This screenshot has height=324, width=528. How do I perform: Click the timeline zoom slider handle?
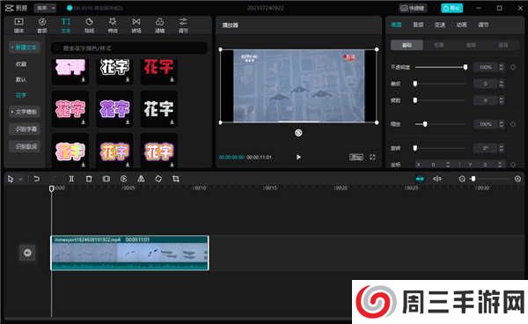473,179
